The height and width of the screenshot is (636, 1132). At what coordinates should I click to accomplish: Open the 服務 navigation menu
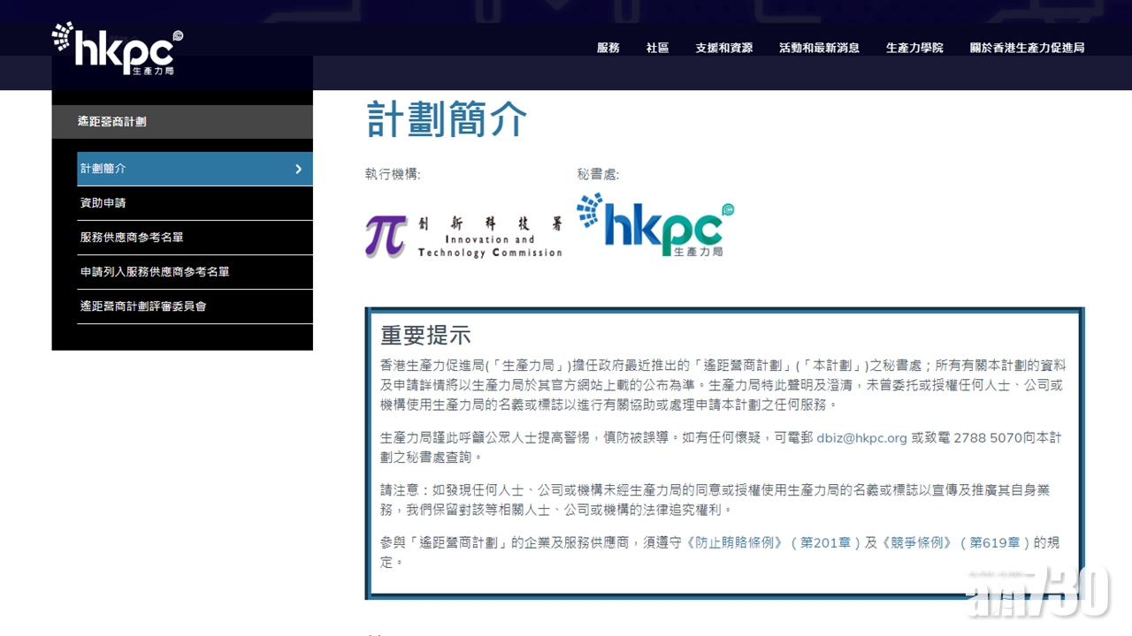pos(608,48)
